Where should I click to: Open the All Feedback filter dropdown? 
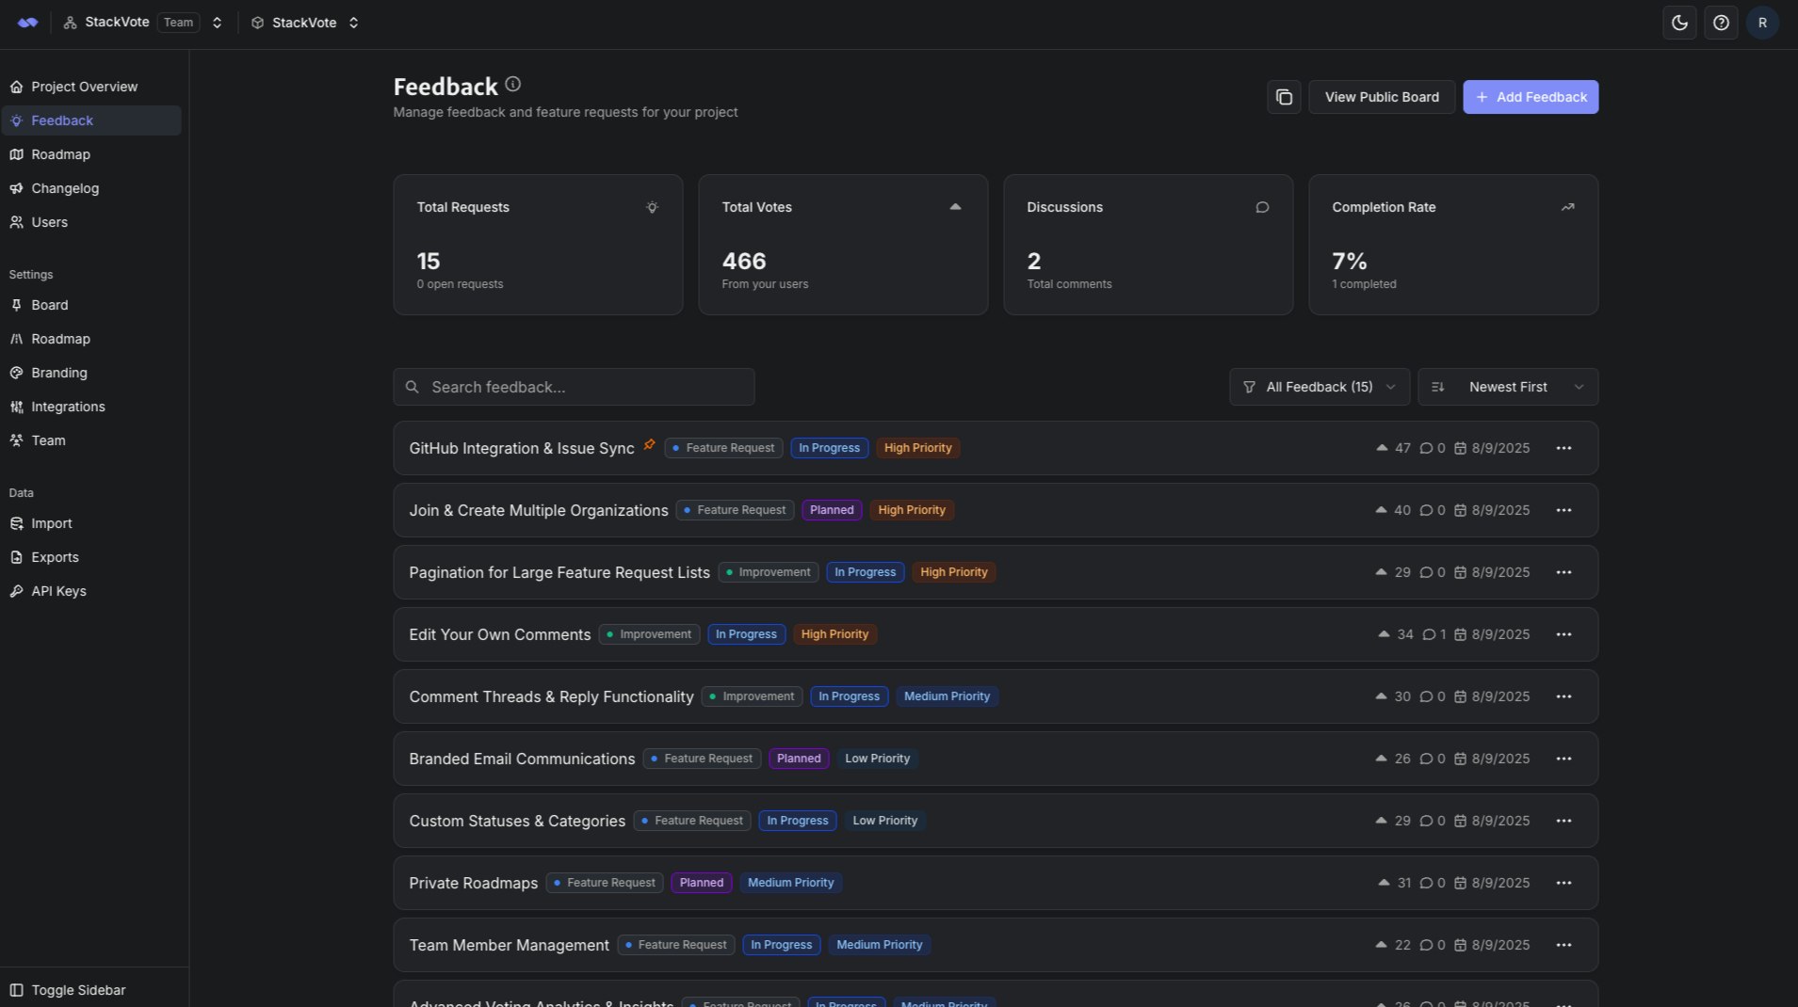(x=1319, y=386)
